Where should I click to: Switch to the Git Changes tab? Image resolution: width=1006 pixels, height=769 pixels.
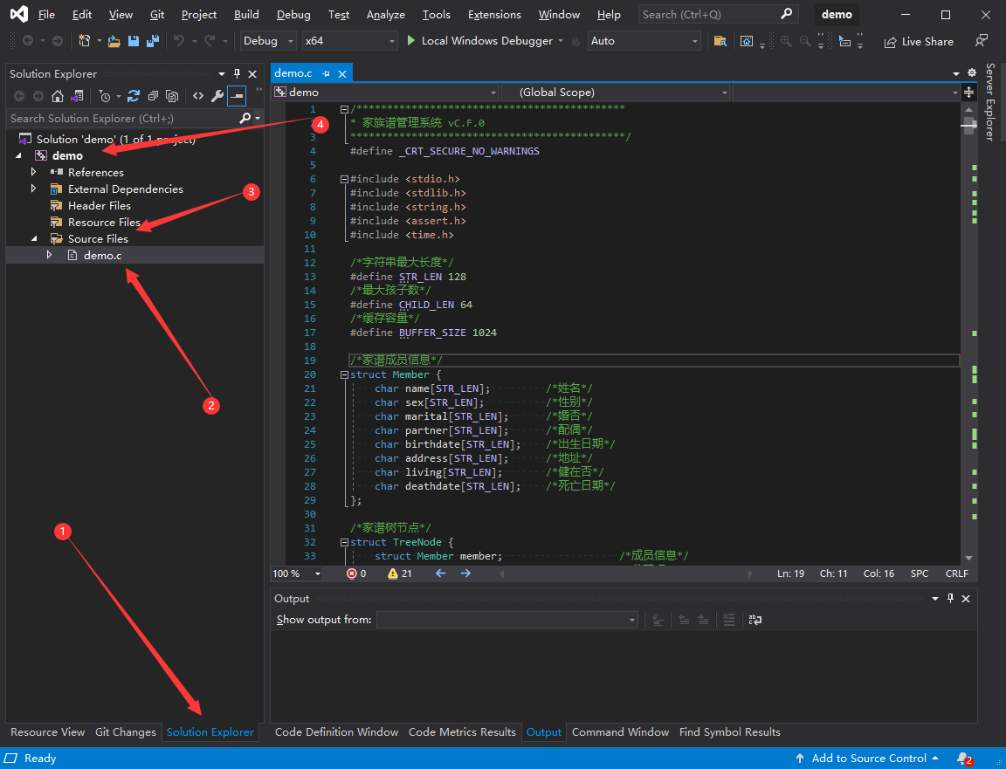(x=125, y=732)
